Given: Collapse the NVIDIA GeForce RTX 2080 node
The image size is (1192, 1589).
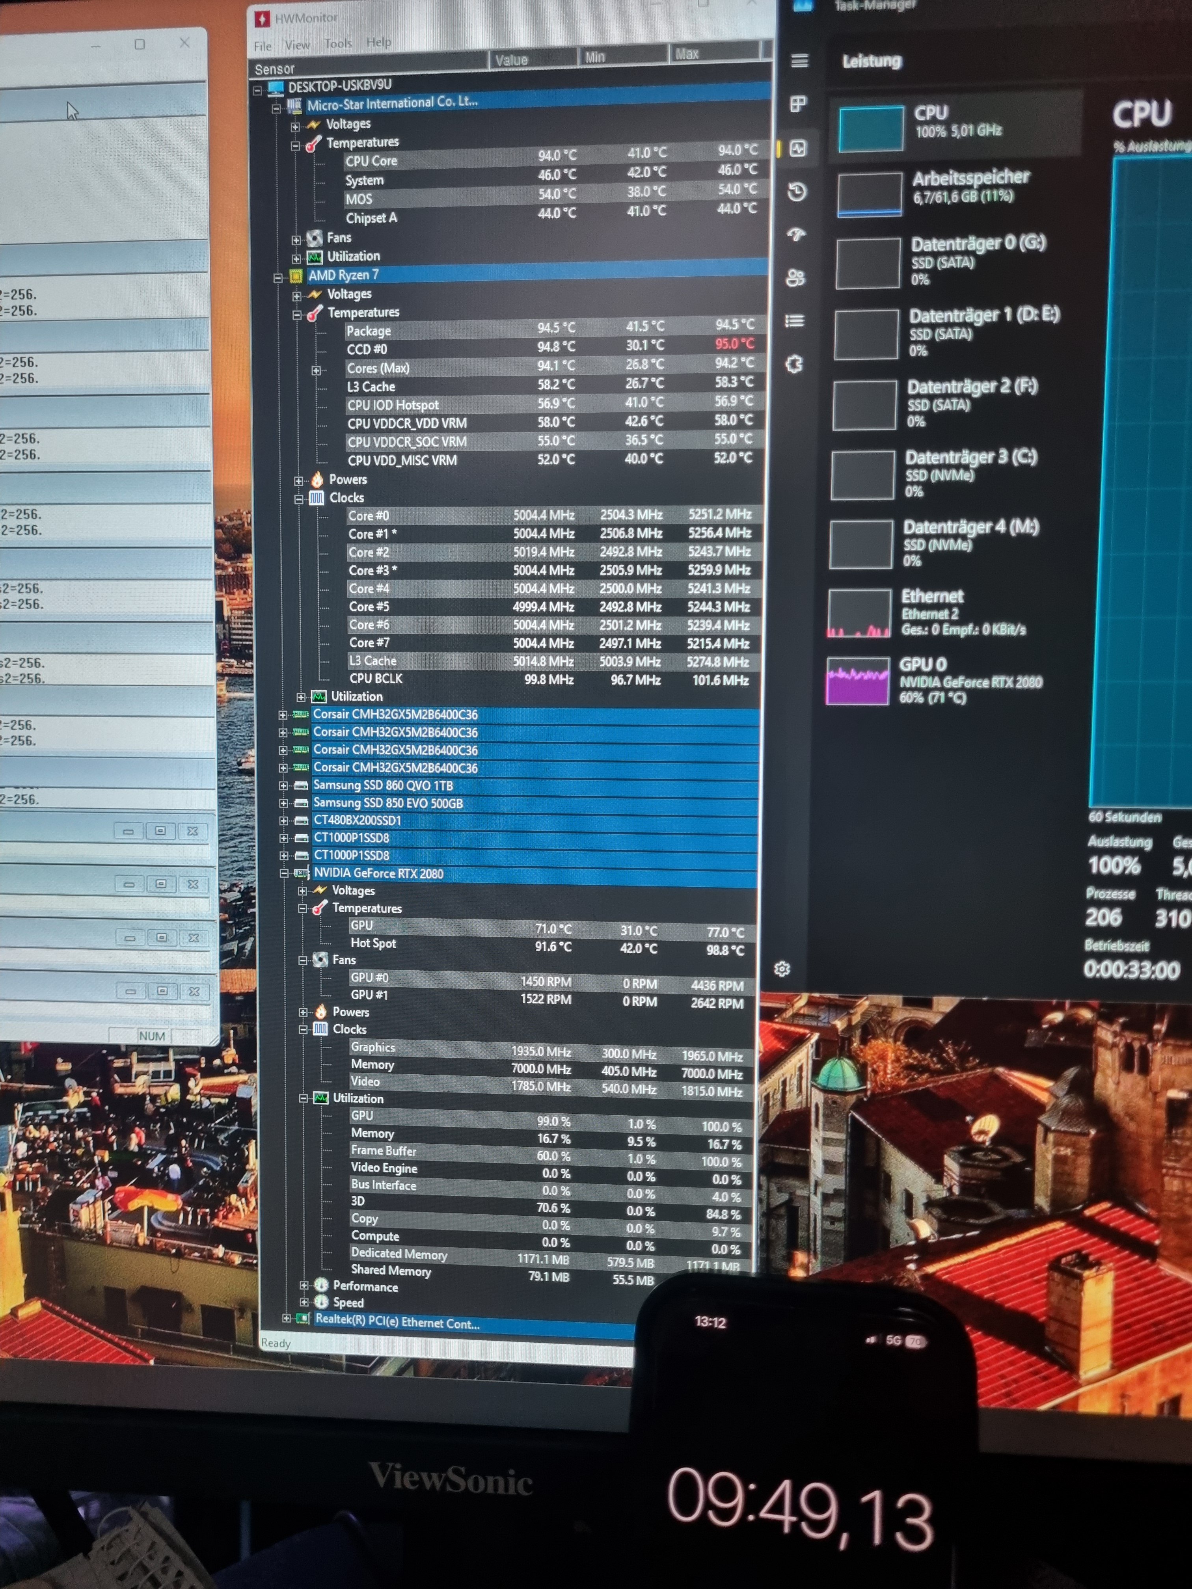Looking at the screenshot, I should click(x=285, y=874).
